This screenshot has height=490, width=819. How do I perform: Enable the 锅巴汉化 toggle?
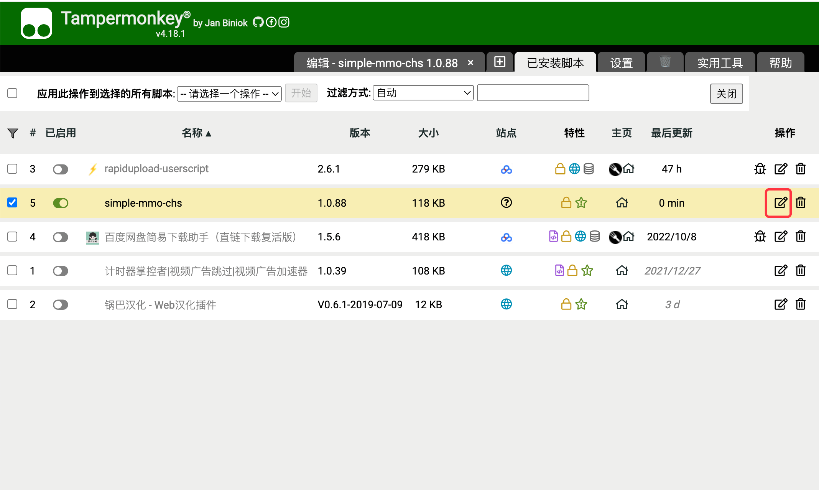(61, 305)
